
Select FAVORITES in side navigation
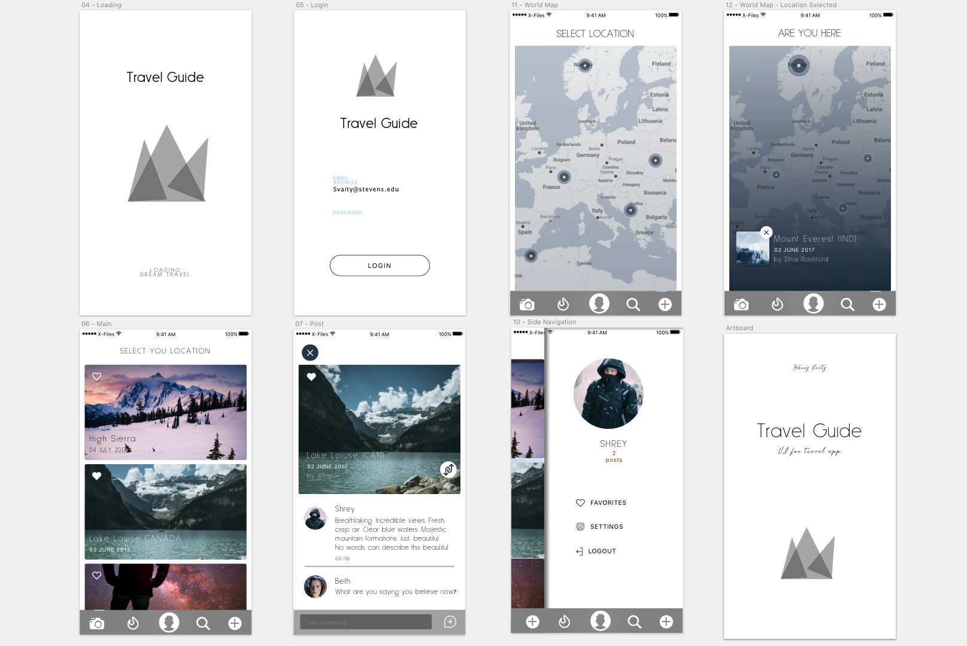[601, 503]
